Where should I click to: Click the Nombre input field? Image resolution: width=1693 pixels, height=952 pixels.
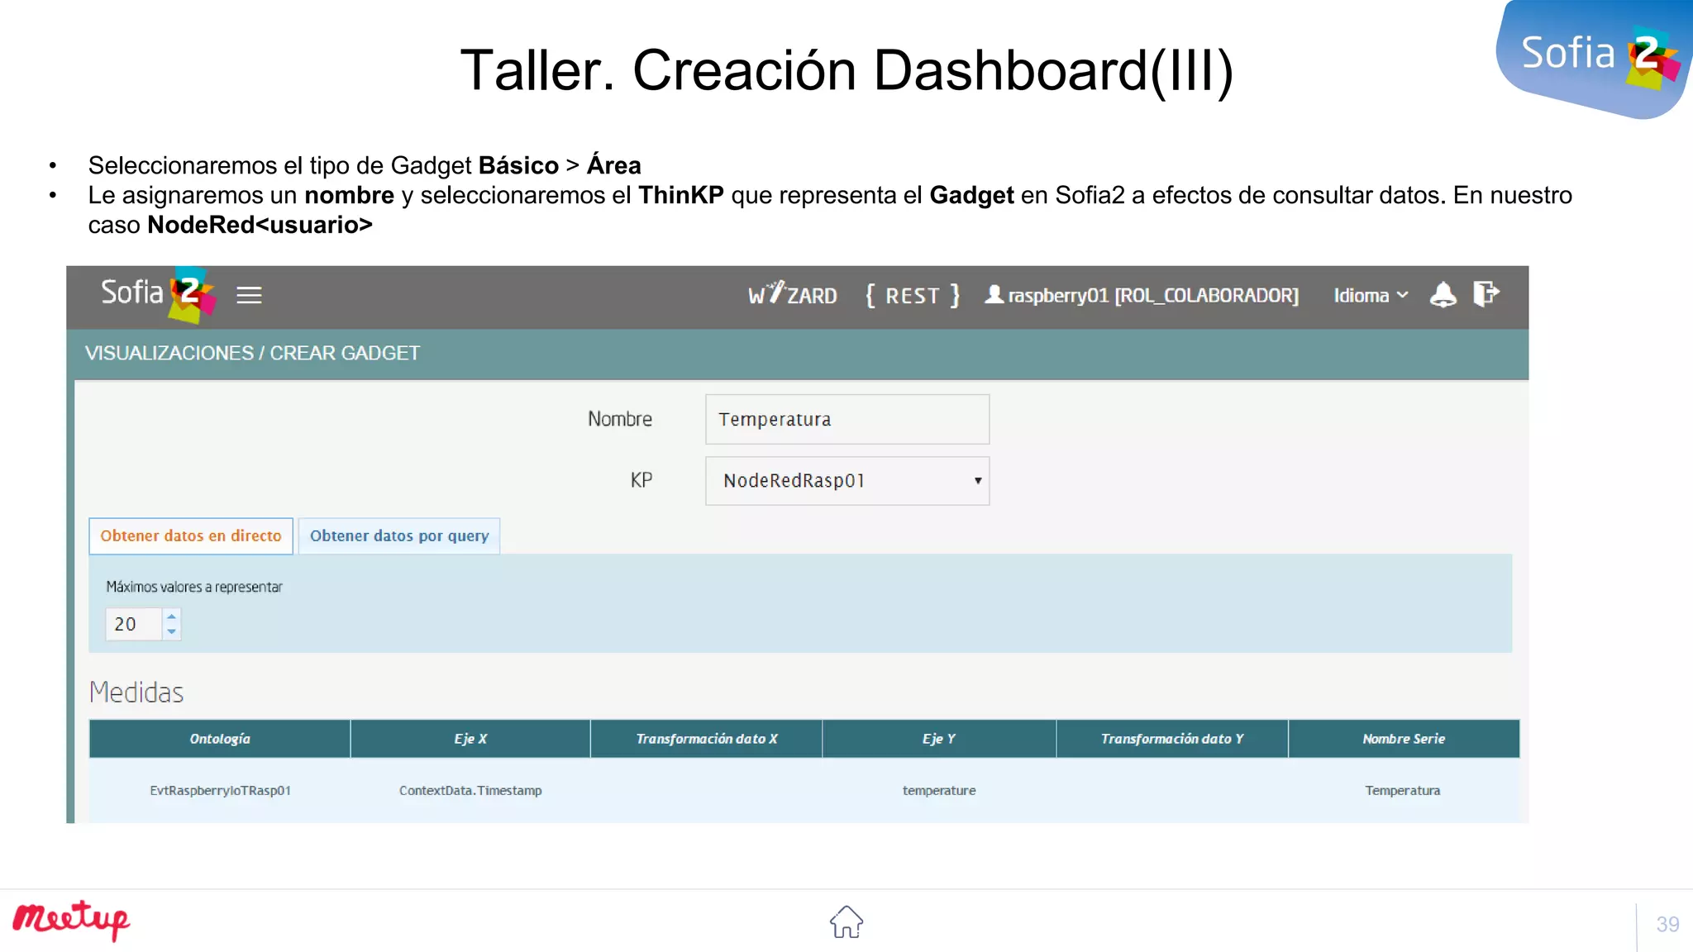click(x=847, y=419)
